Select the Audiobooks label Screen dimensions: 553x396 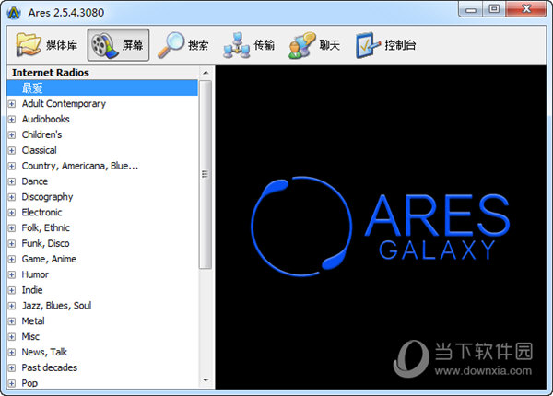point(45,119)
